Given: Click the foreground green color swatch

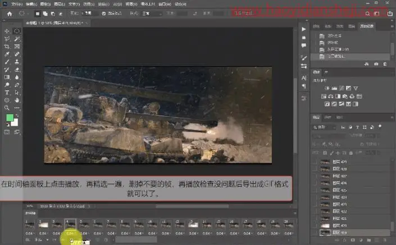Looking at the screenshot, I should pos(10,118).
